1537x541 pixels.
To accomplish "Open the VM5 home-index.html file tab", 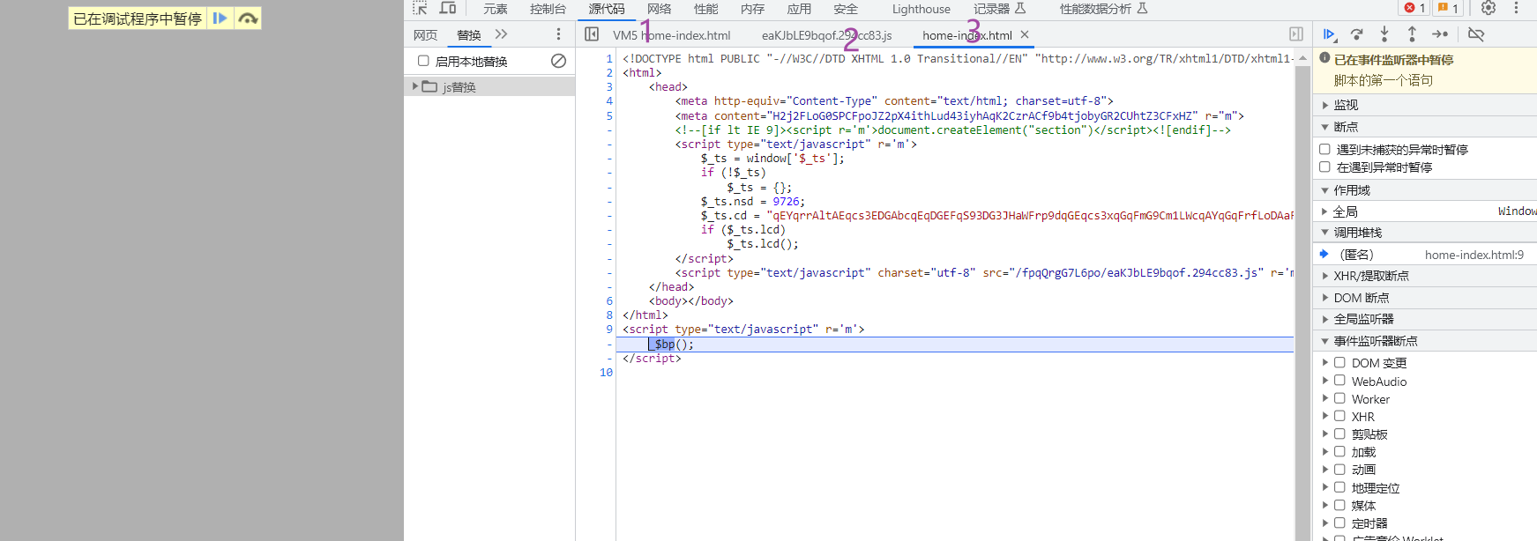I will [672, 35].
